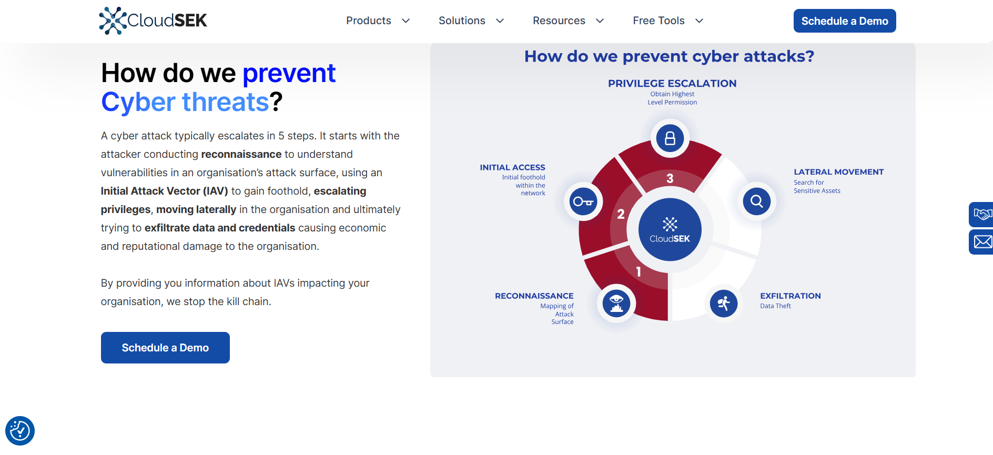The height and width of the screenshot is (455, 993).
Task: Click the central CloudSEK circle in diagram
Action: [670, 229]
